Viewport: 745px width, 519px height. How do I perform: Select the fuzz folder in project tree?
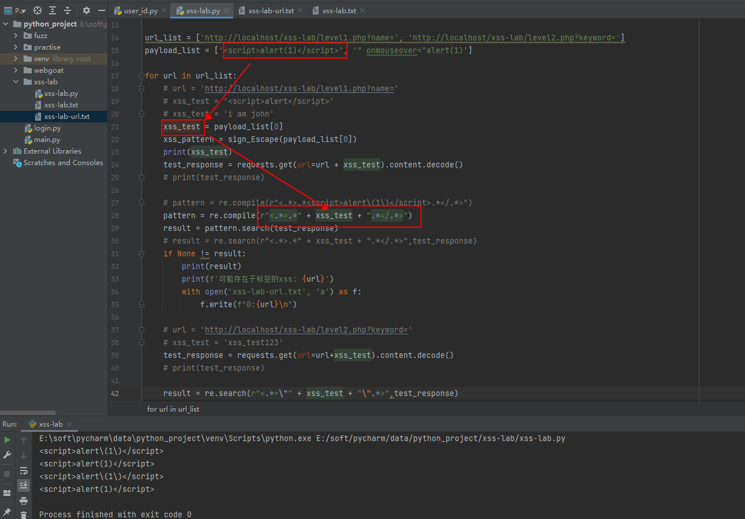(40, 36)
